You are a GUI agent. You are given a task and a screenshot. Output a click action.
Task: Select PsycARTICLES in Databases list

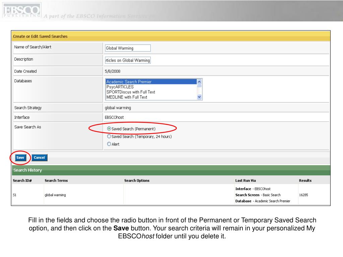(x=151, y=87)
